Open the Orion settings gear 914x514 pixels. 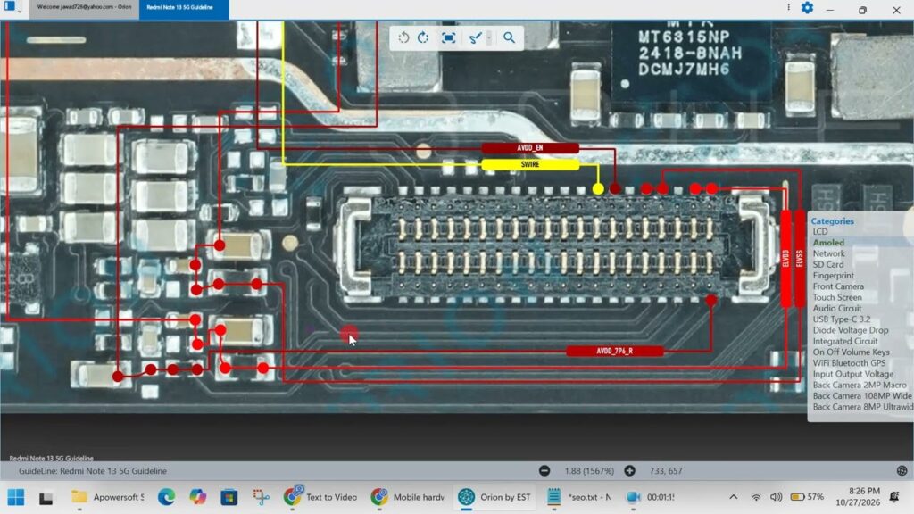point(807,8)
